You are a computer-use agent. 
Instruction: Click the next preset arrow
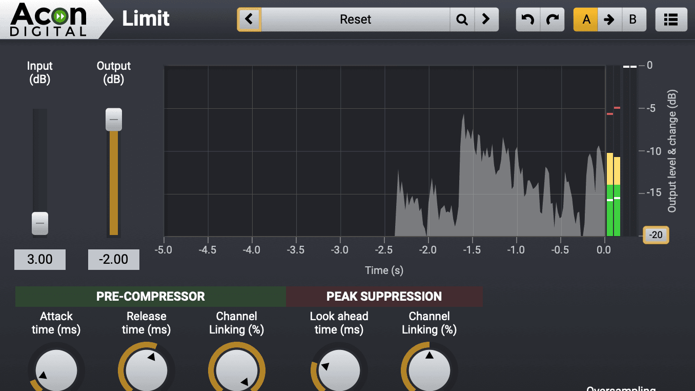pyautogui.click(x=486, y=19)
